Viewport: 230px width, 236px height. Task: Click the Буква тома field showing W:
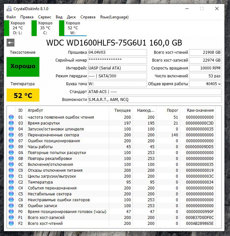tap(117, 84)
